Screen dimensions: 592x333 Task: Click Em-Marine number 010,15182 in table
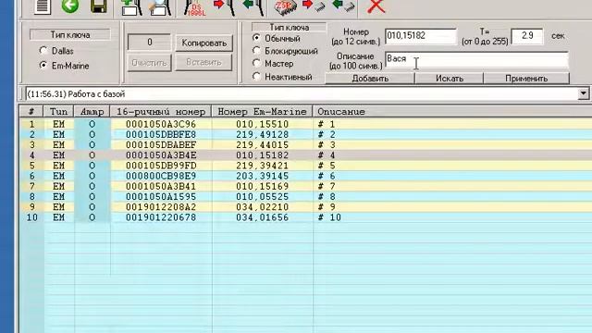pos(262,155)
